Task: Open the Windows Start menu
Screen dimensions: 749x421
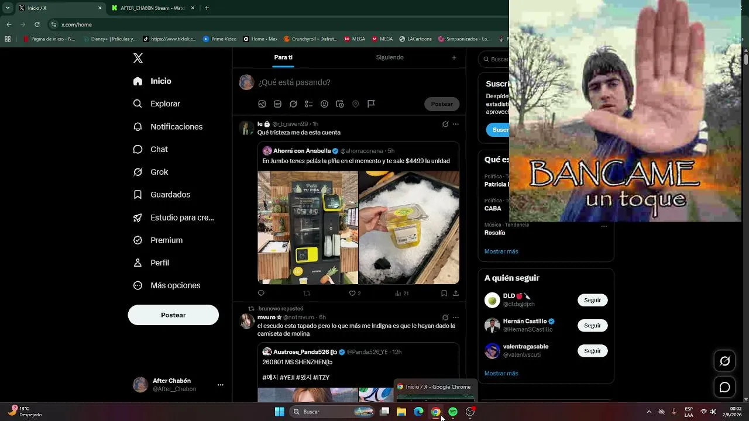Action: [x=280, y=412]
